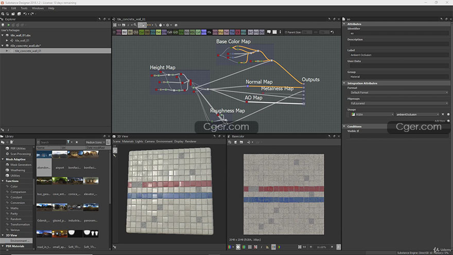The width and height of the screenshot is (453, 255).
Task: Open the Format dropdown showing Default Format
Action: [399, 93]
